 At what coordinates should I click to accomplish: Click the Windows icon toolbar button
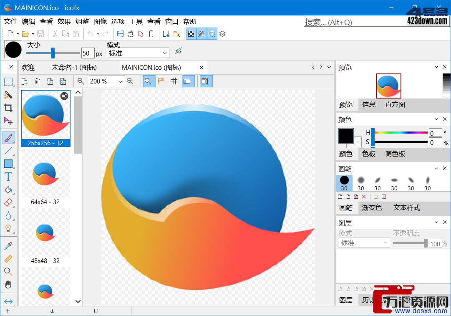pyautogui.click(x=120, y=34)
